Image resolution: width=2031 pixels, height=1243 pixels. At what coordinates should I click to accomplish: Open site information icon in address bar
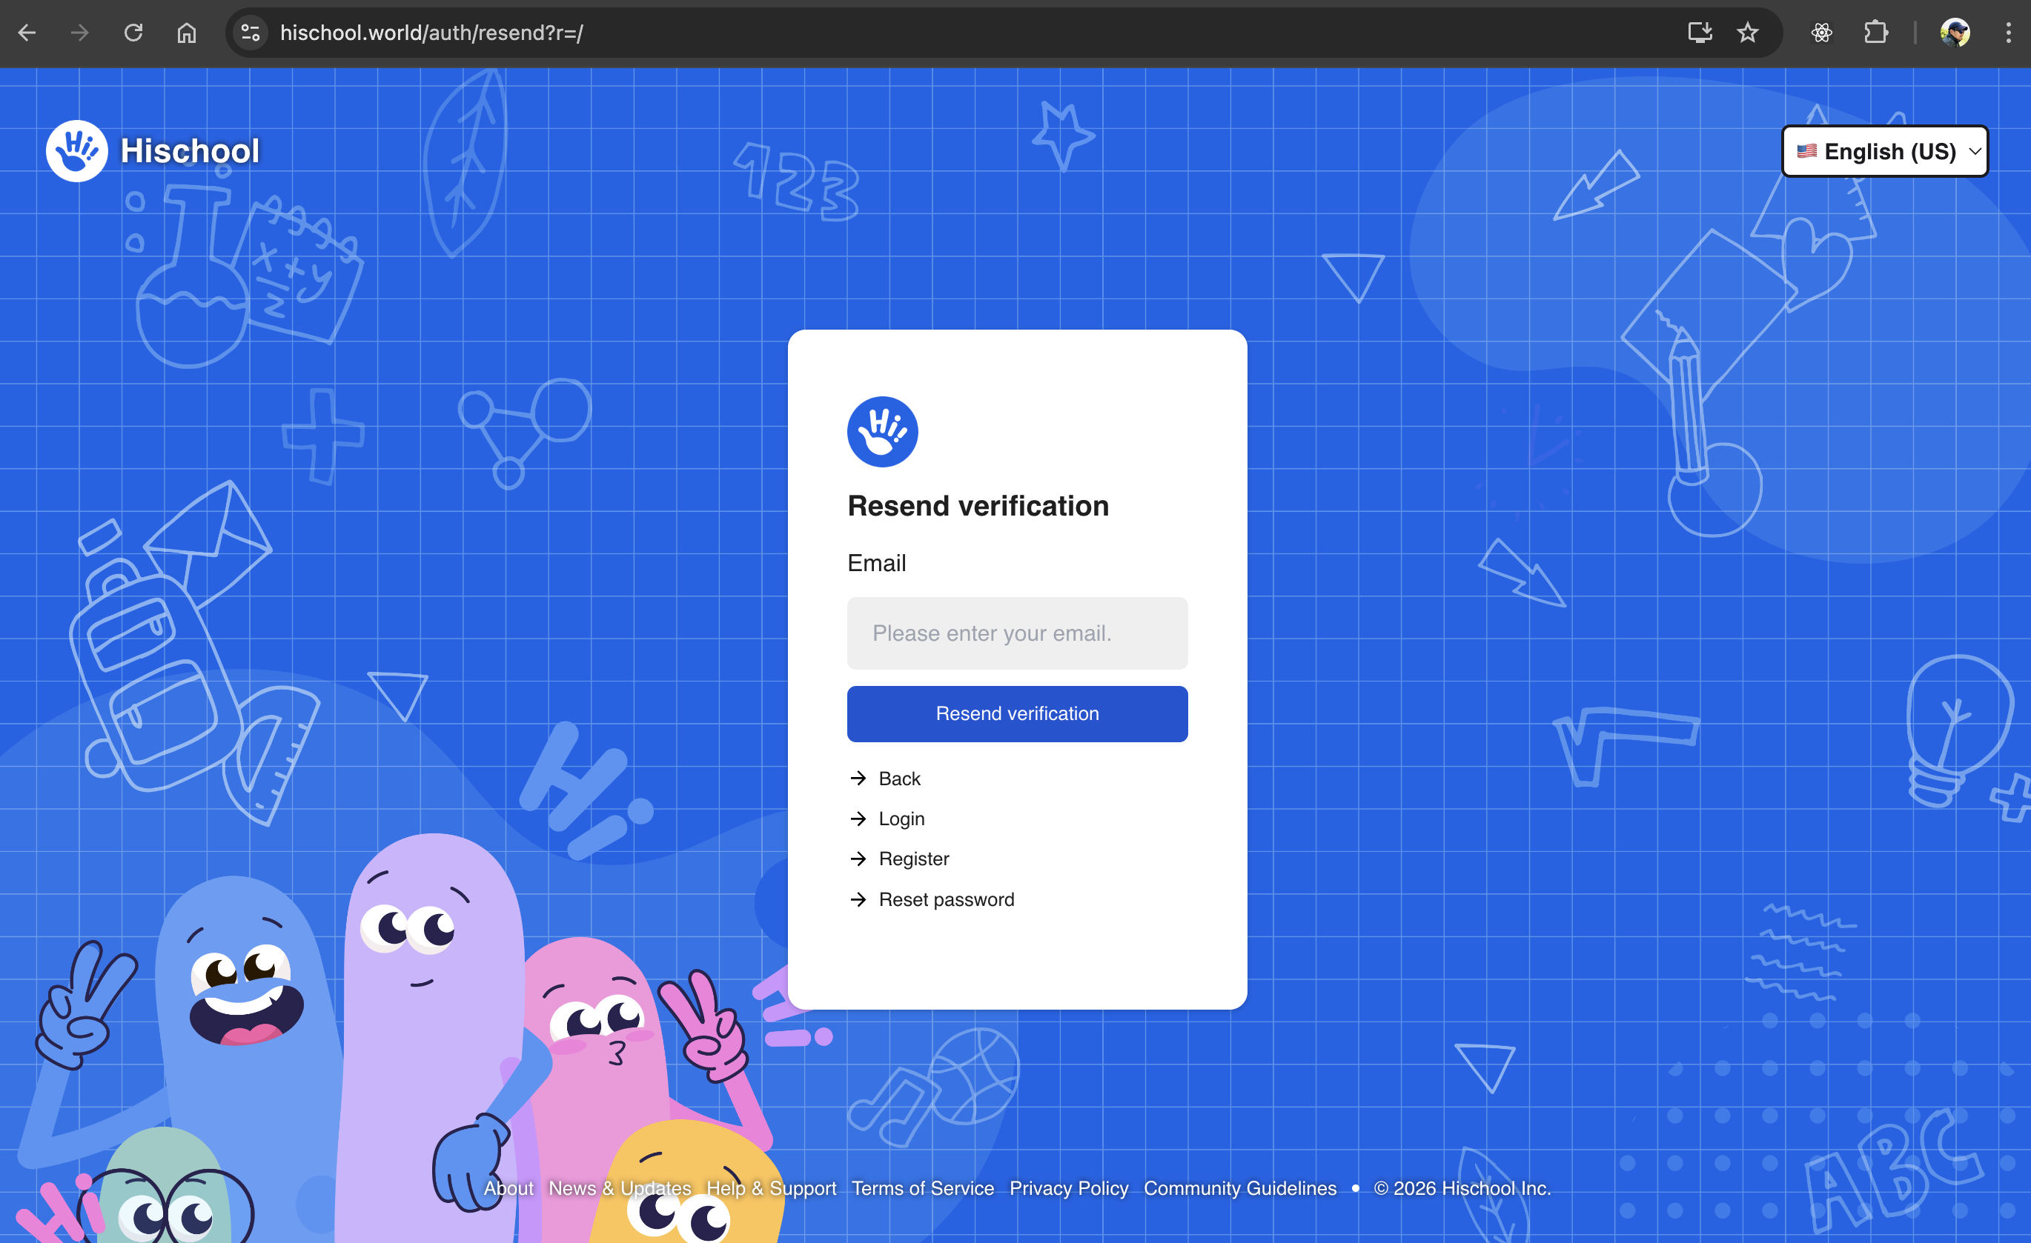pos(250,33)
